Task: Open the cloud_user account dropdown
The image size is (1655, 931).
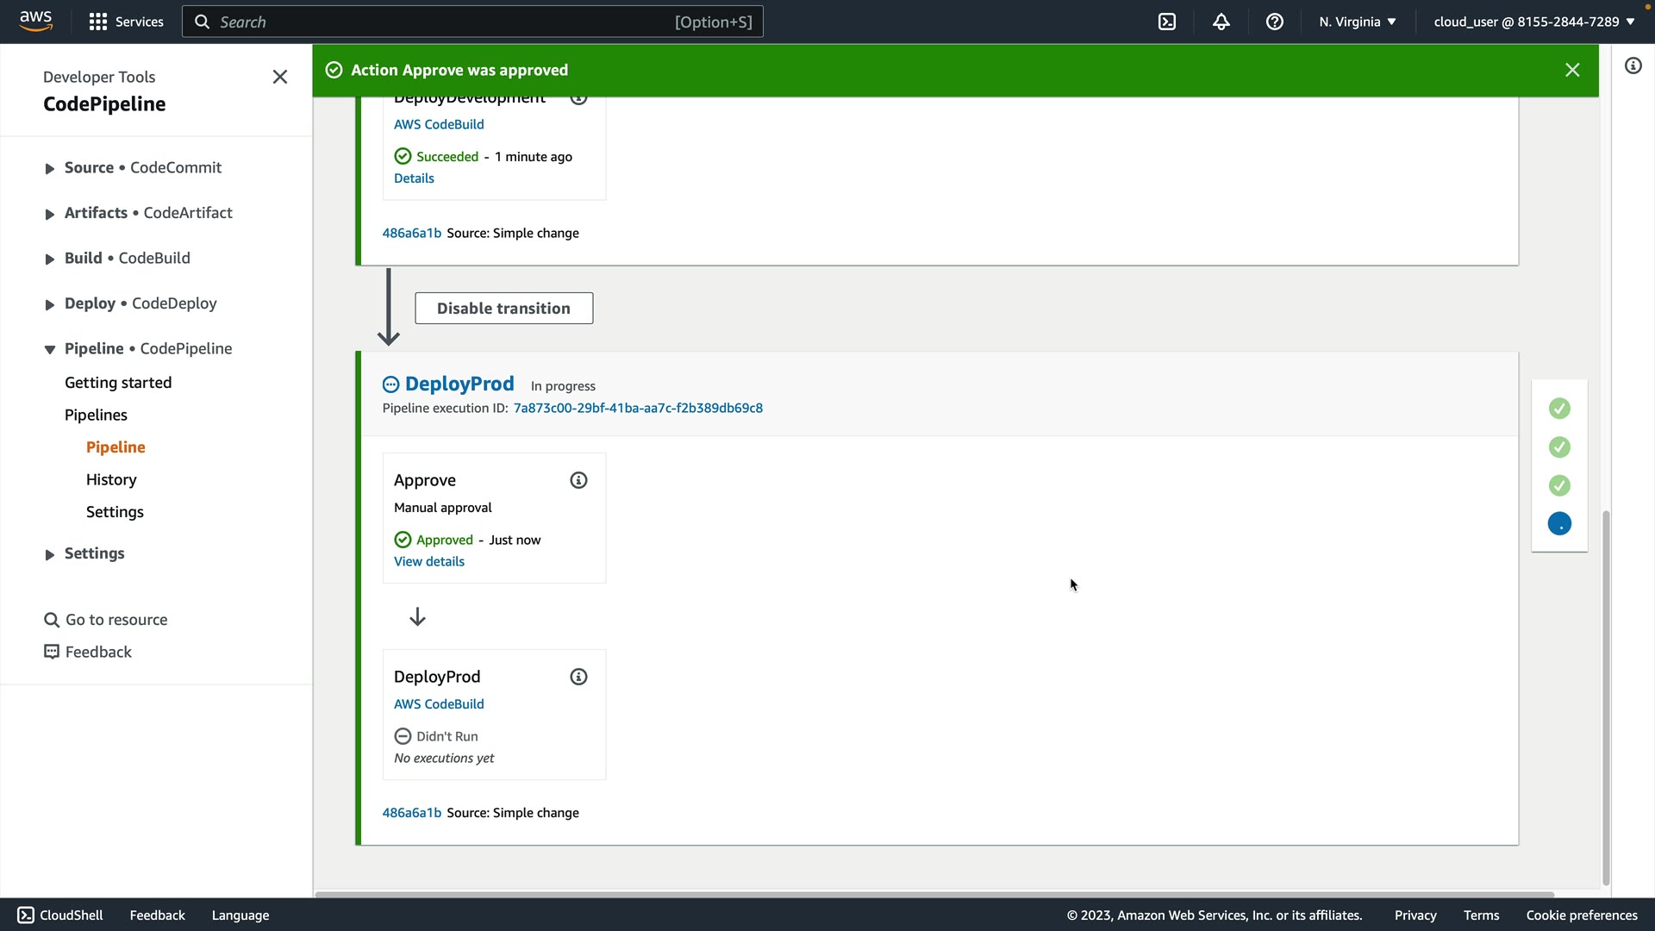Action: (1533, 22)
